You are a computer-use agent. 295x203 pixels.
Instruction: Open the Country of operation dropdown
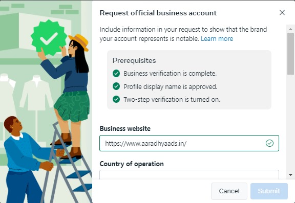click(189, 174)
